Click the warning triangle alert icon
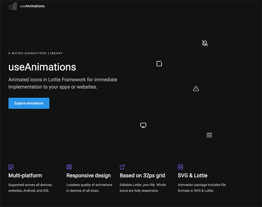The height and width of the screenshot is (207, 262). point(196,89)
